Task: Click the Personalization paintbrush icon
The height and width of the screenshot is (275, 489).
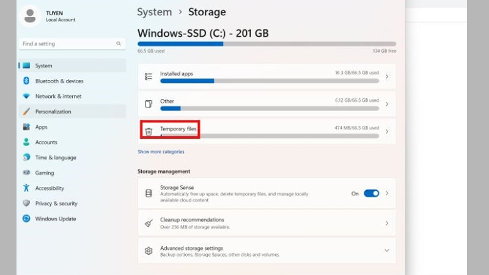Action: pyautogui.click(x=26, y=112)
